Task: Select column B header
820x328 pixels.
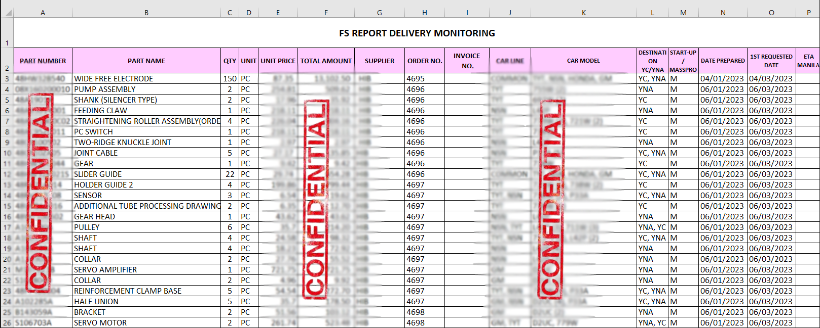Action: (x=146, y=13)
